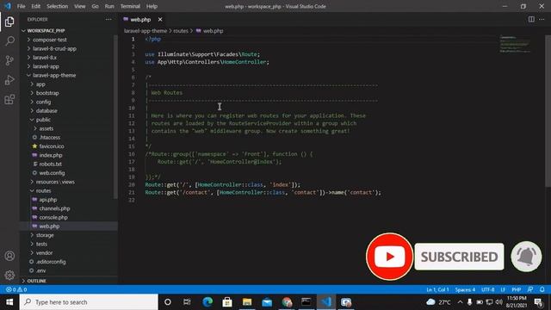Screen dimensions: 551x310
Task: Change UTF-8 encoding in status bar
Action: pos(488,289)
